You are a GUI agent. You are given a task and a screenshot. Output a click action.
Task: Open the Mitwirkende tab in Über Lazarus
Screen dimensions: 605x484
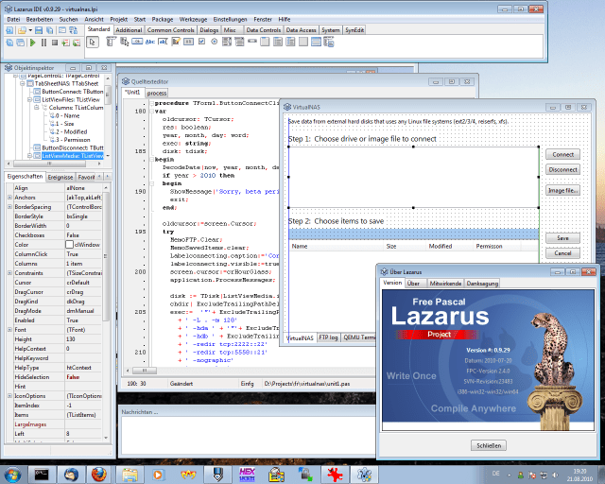tap(445, 284)
